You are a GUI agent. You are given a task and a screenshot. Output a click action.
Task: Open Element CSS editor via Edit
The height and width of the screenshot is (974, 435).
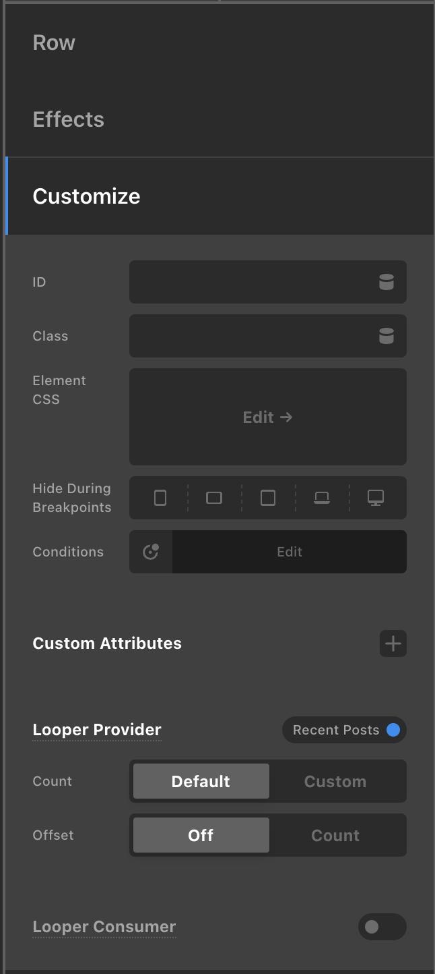click(268, 417)
